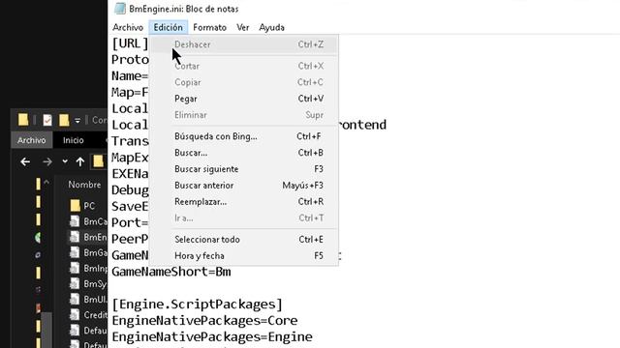
Task: Open the Ayuda menu
Action: point(271,27)
